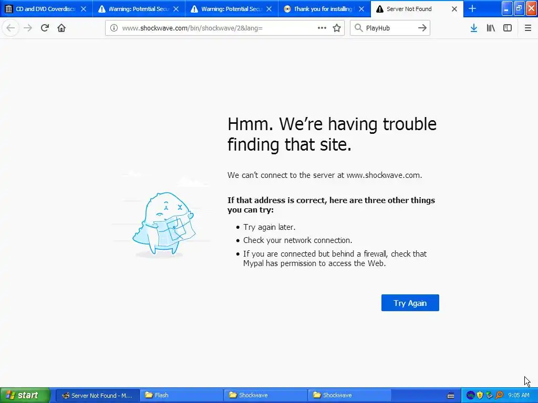Open the yellow security shield tray icon
The height and width of the screenshot is (403, 538).
tap(480, 396)
